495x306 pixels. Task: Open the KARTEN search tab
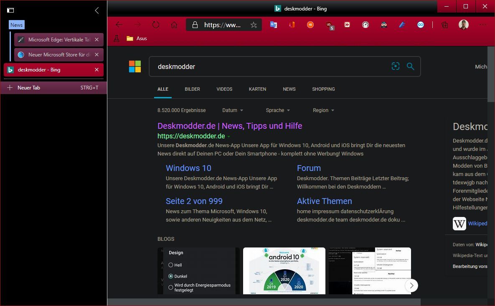click(x=257, y=89)
